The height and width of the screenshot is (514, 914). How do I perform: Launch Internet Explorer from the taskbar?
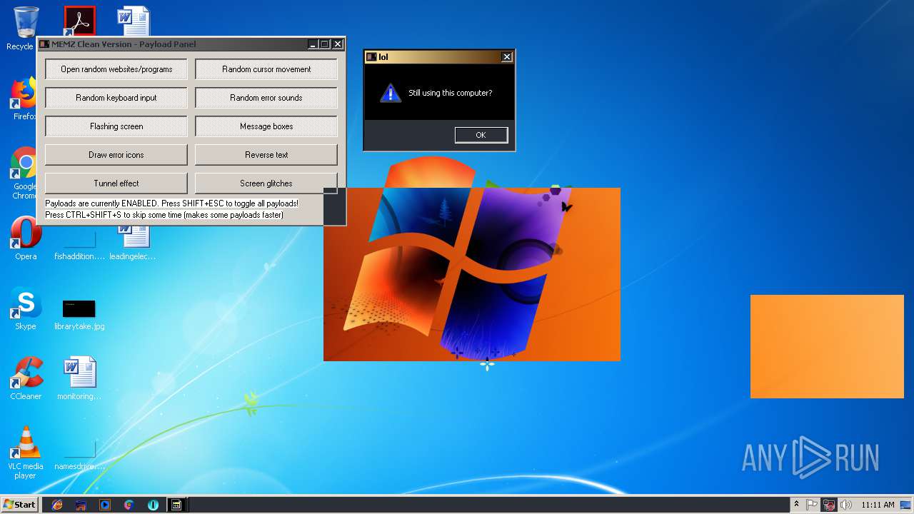[x=57, y=505]
